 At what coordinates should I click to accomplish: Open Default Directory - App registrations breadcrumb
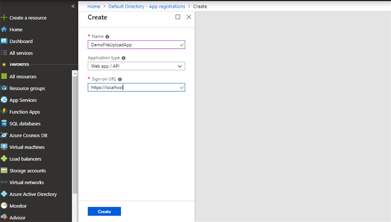pyautogui.click(x=147, y=6)
